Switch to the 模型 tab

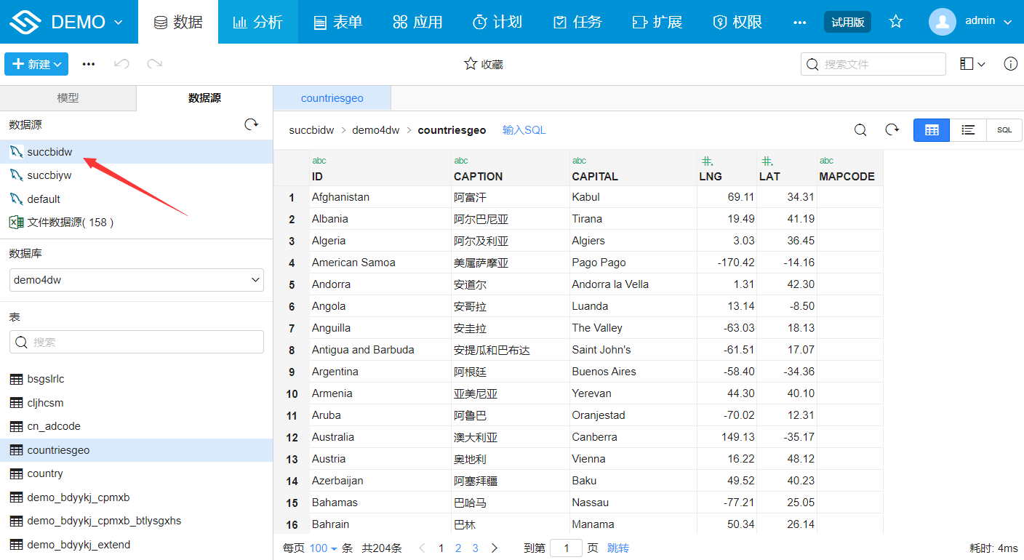pos(68,98)
